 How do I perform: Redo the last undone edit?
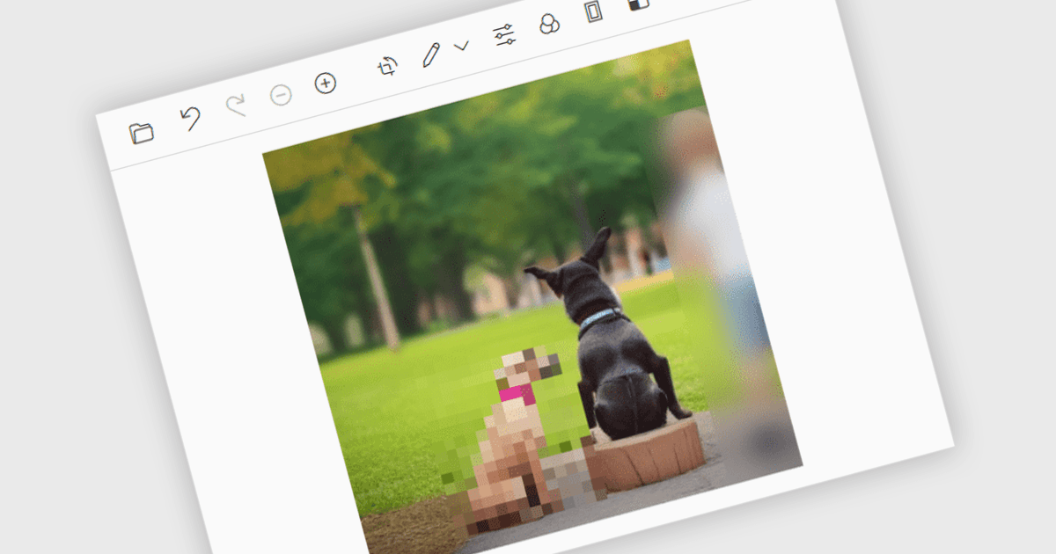pyautogui.click(x=236, y=105)
